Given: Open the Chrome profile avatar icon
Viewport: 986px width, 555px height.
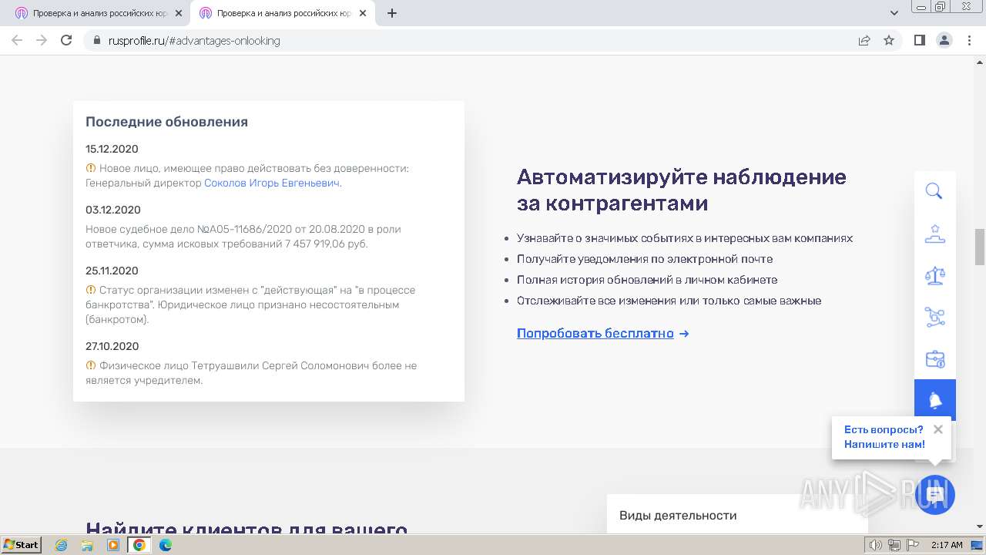Looking at the screenshot, I should (x=944, y=41).
